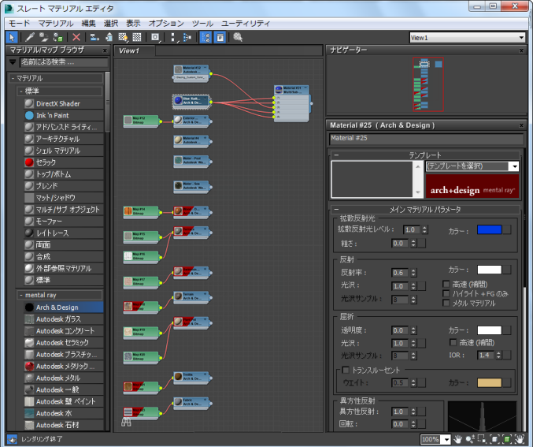Viewport: 533px width, 447px height.
Task: Enable 高速 (補間) checkbox under 反射
Action: click(446, 284)
